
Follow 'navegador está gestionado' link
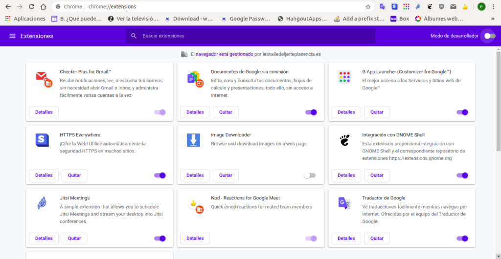[224, 54]
